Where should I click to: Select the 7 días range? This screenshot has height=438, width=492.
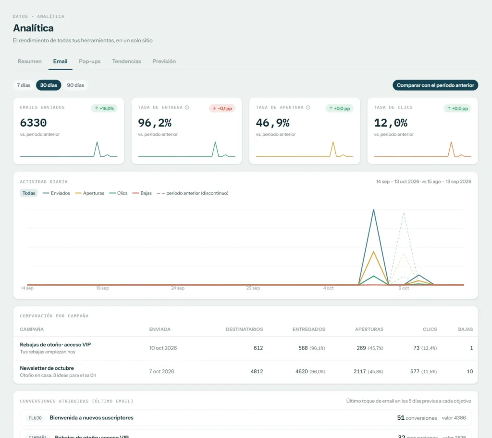click(x=24, y=85)
